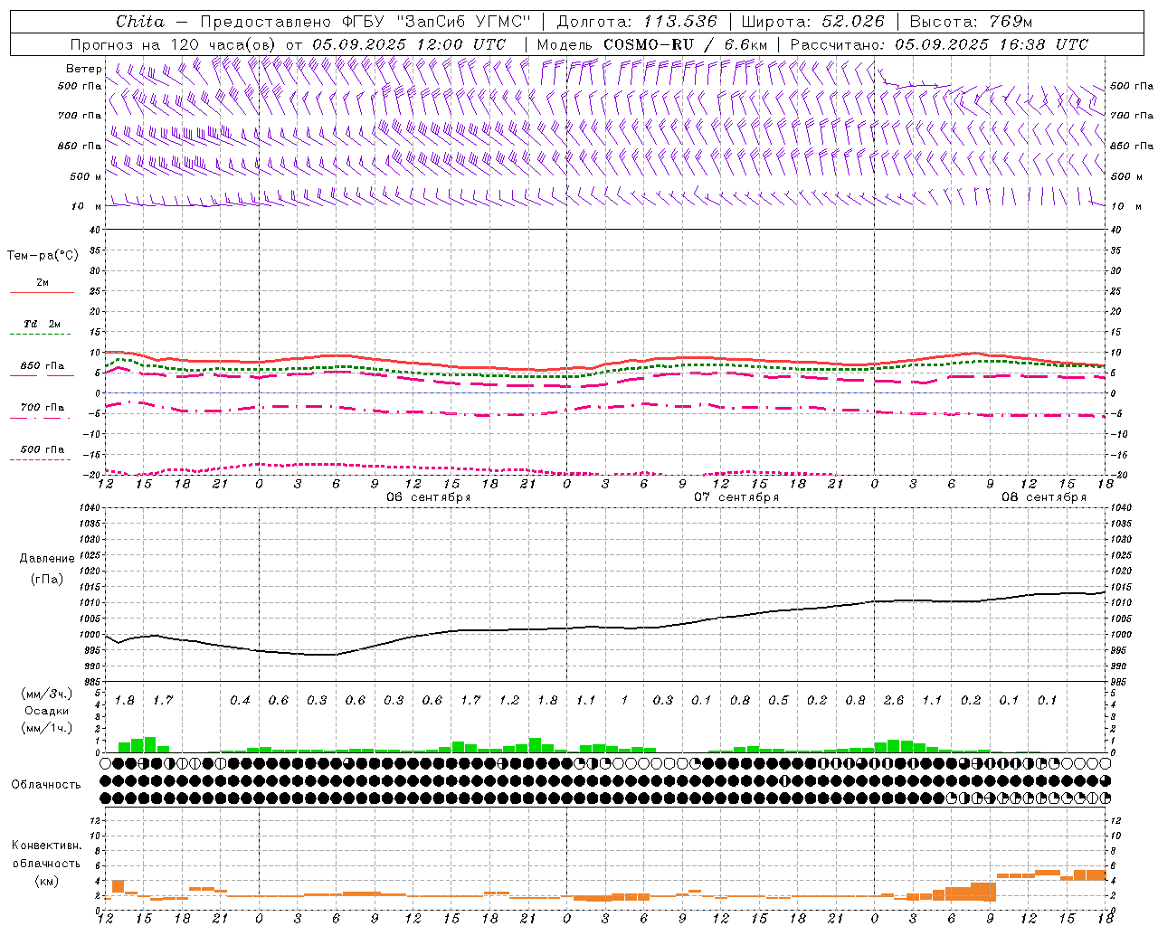Click the "Td 2м" dew point legend entry

coord(43,324)
